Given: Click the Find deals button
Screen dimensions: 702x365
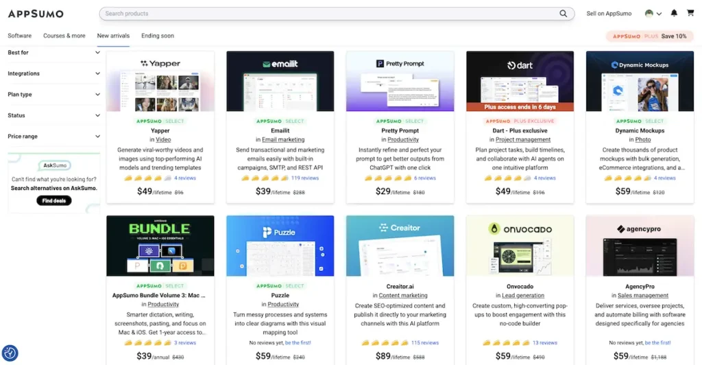Looking at the screenshot, I should click(x=53, y=200).
